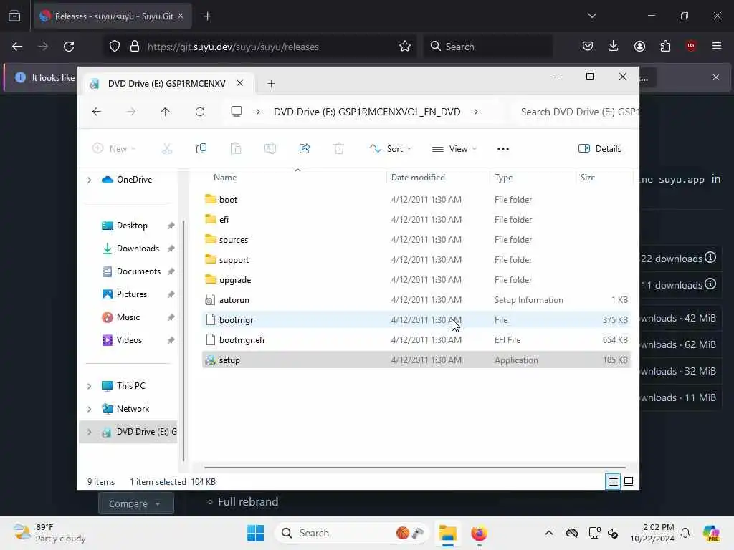Click the Copy icon in Explorer toolbar
The width and height of the screenshot is (734, 550).
click(201, 149)
